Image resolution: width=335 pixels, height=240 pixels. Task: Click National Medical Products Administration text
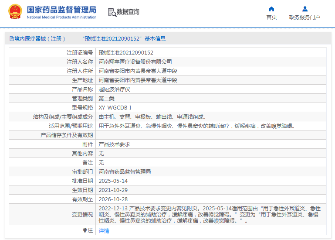point(61,17)
